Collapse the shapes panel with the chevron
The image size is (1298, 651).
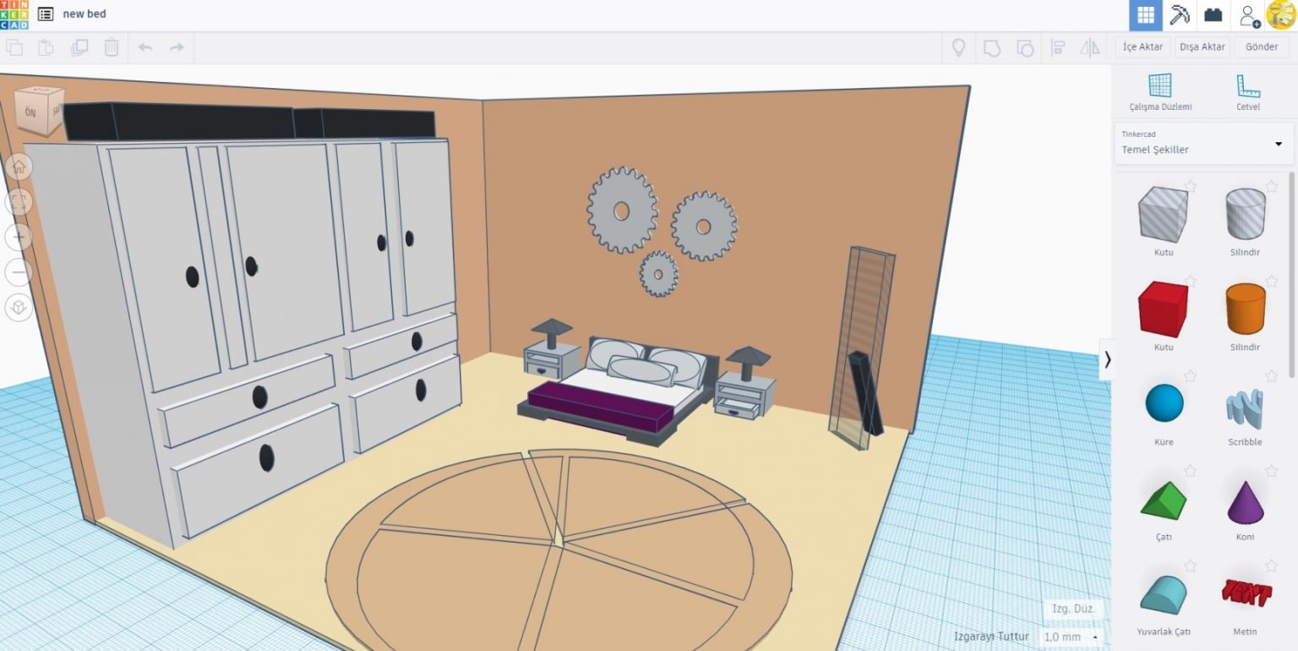(x=1108, y=359)
